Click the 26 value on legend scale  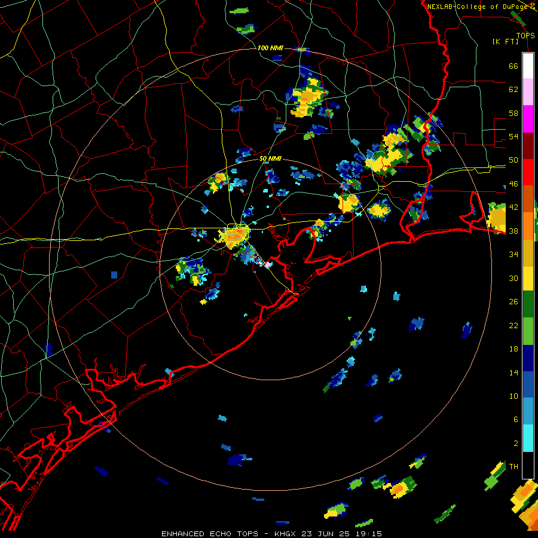(x=513, y=302)
